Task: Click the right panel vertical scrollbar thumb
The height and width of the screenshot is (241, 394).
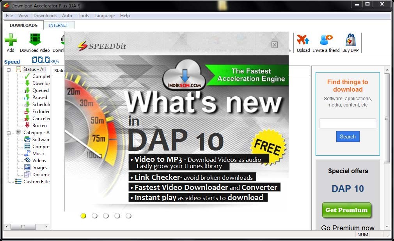Action: [x=387, y=118]
